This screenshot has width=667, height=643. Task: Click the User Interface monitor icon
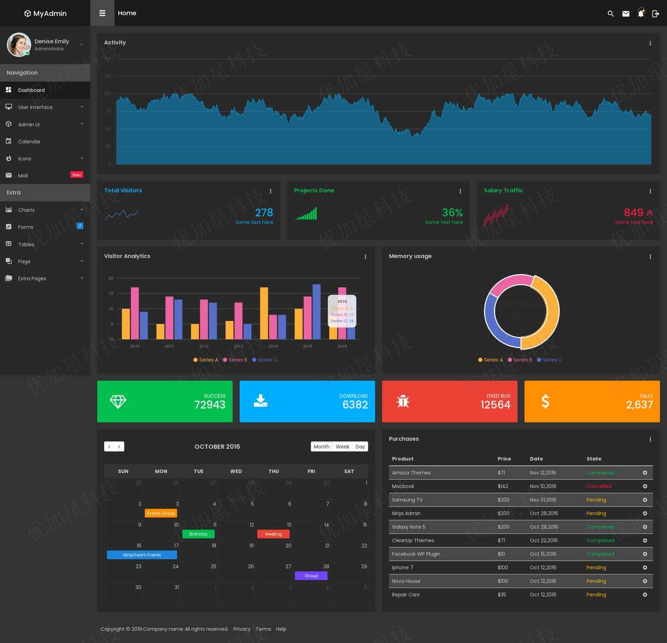(x=8, y=107)
